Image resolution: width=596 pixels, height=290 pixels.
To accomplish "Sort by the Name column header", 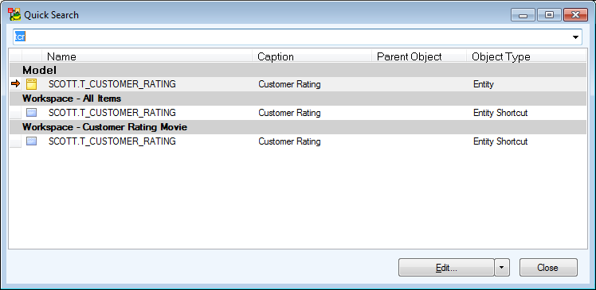I will point(148,57).
